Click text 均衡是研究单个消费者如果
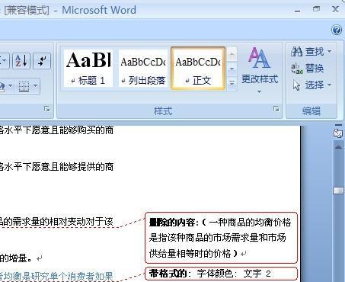 (x=58, y=276)
